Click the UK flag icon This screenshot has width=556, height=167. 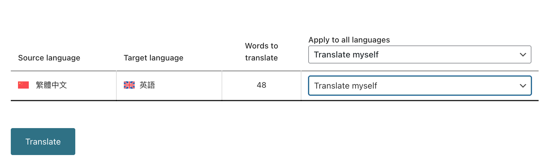[x=129, y=85]
